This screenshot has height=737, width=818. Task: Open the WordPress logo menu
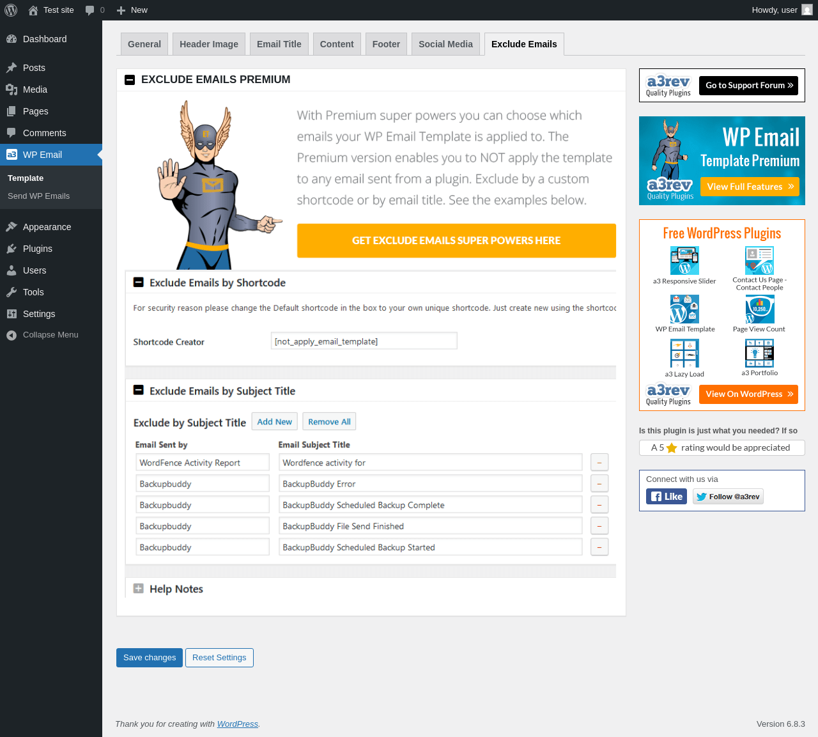tap(11, 10)
